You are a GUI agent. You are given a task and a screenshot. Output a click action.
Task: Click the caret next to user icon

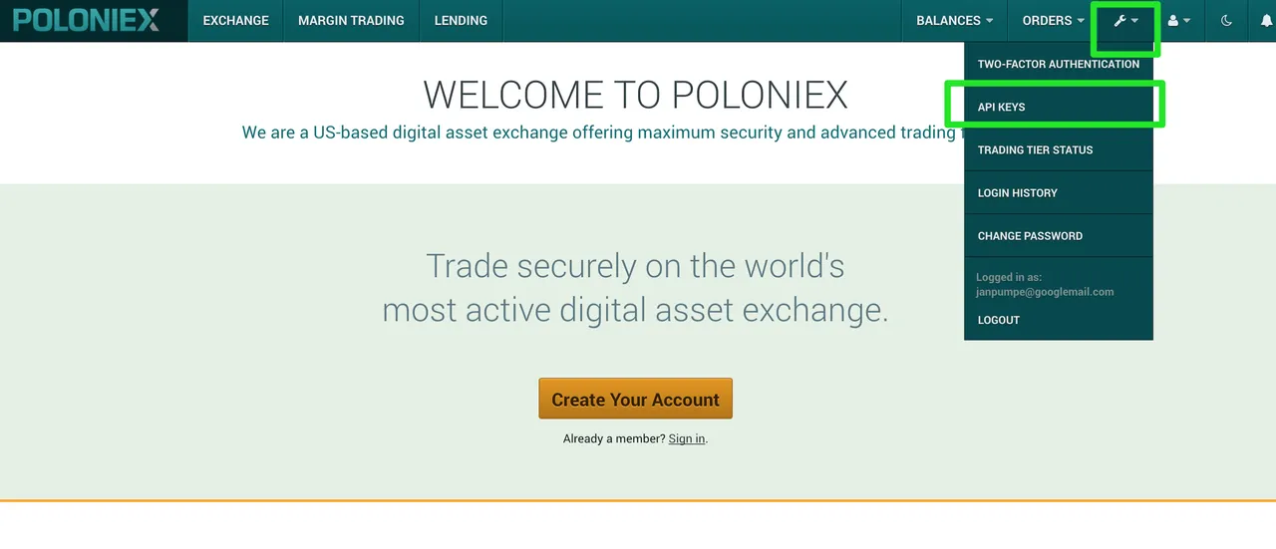[1186, 21]
